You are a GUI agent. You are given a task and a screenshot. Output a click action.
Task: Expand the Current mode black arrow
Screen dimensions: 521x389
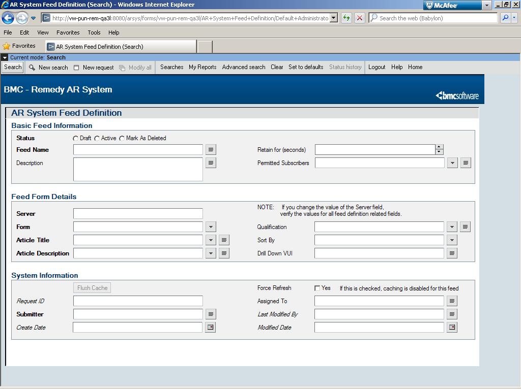[x=5, y=57]
